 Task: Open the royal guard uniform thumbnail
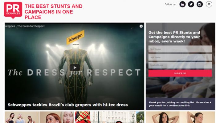83,117
